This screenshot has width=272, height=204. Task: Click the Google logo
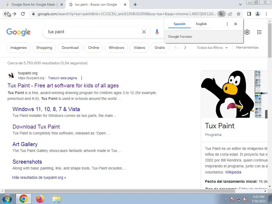[x=18, y=32]
